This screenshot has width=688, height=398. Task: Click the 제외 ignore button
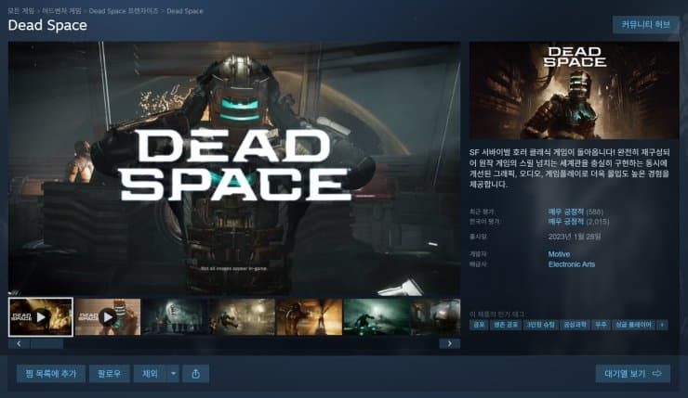click(x=150, y=374)
